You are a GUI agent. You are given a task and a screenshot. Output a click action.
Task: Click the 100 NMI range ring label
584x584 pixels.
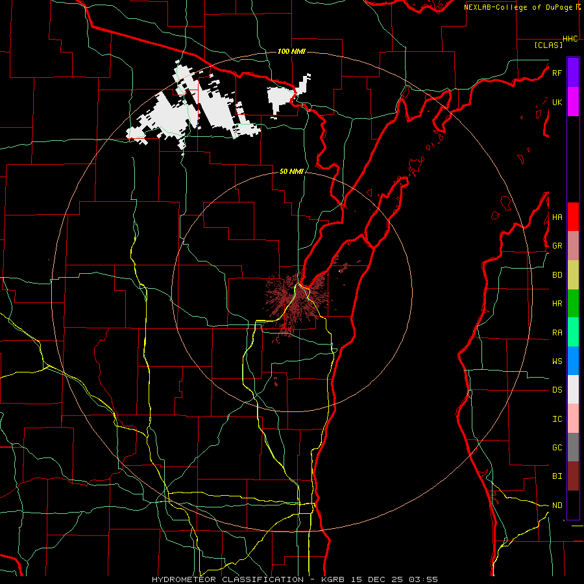pos(291,51)
